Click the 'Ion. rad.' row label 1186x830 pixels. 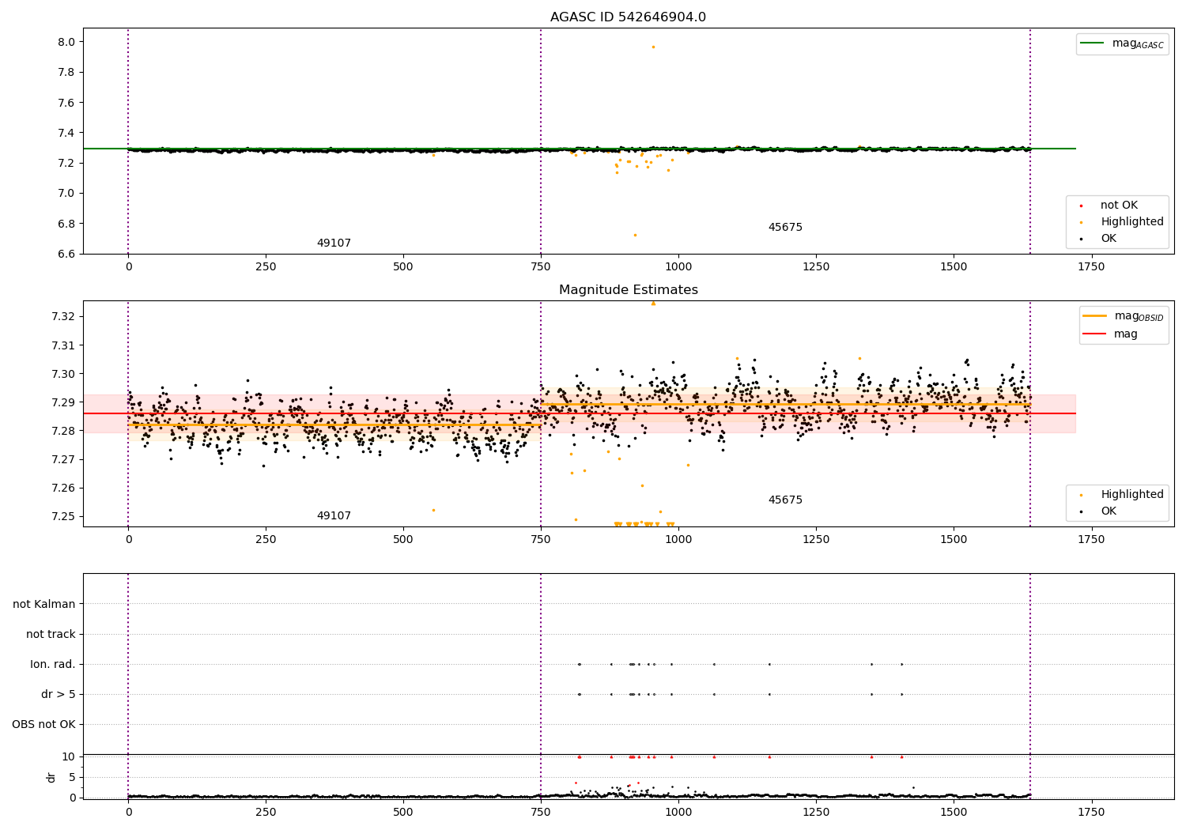(x=53, y=665)
